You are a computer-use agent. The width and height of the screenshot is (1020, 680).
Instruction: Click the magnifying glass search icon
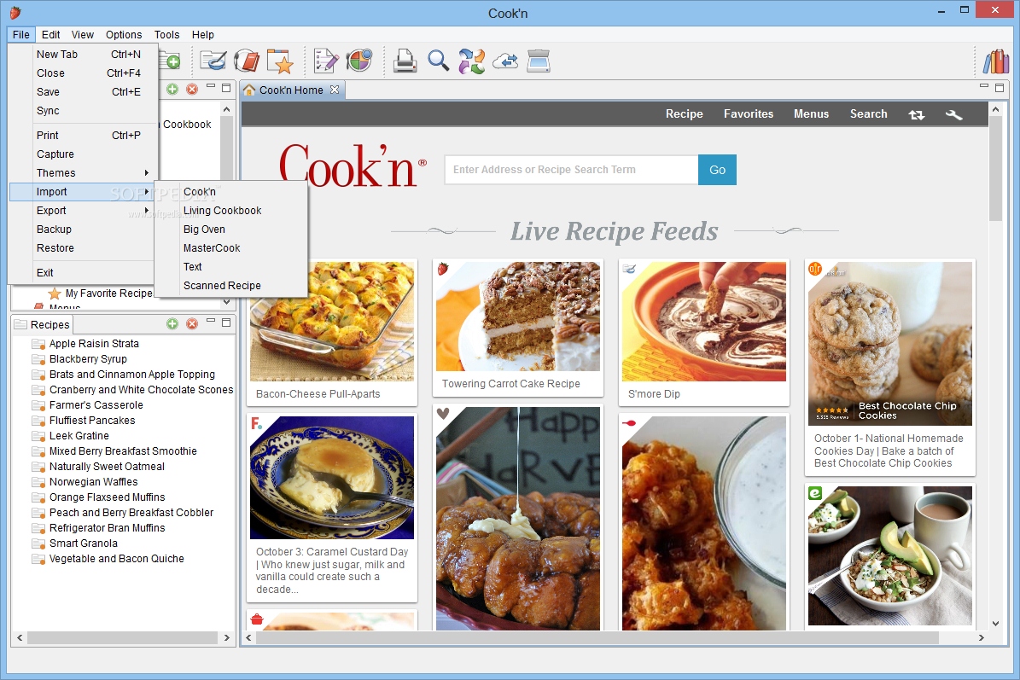coord(439,61)
